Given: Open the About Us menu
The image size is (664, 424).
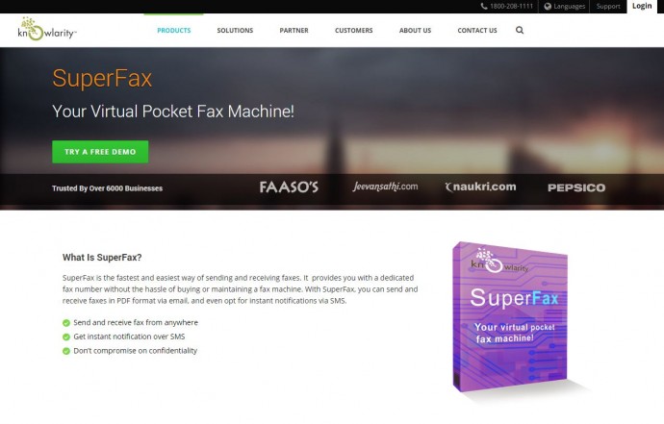Looking at the screenshot, I should click(x=415, y=31).
